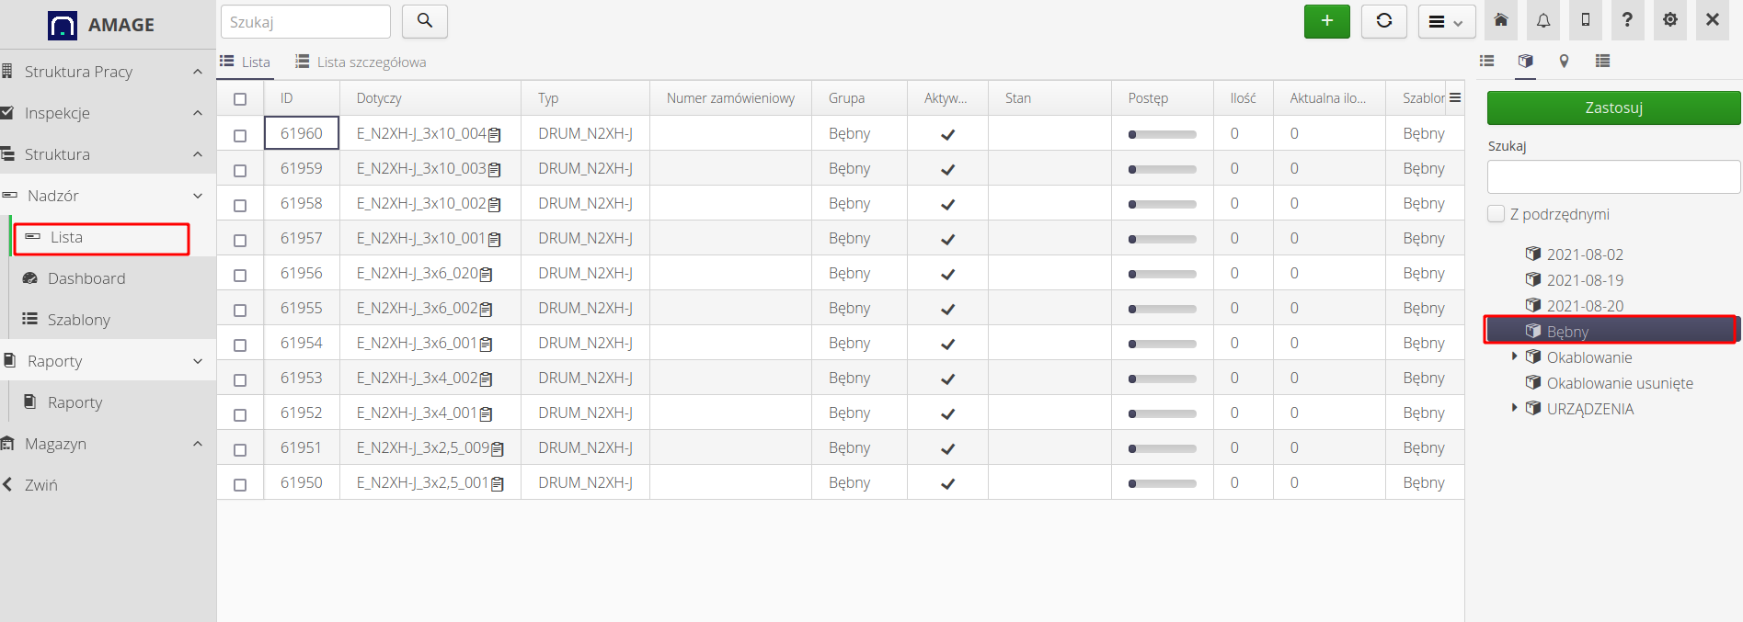Open the notifications bell icon
Viewport: 1743px width, 622px height.
(x=1543, y=20)
